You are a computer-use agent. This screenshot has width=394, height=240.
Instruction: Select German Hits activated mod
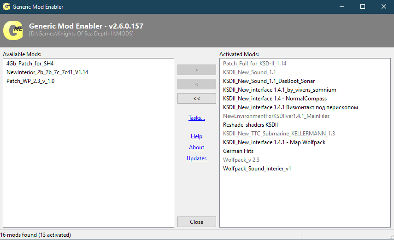point(238,151)
